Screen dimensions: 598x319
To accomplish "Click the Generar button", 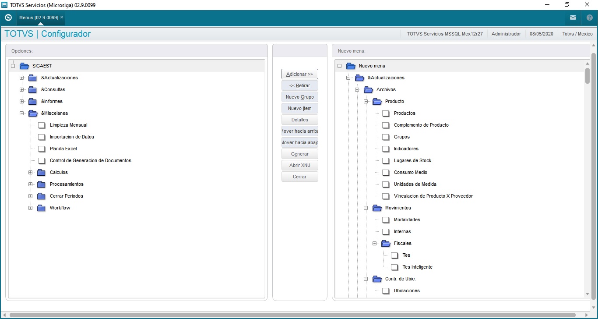I will [300, 154].
